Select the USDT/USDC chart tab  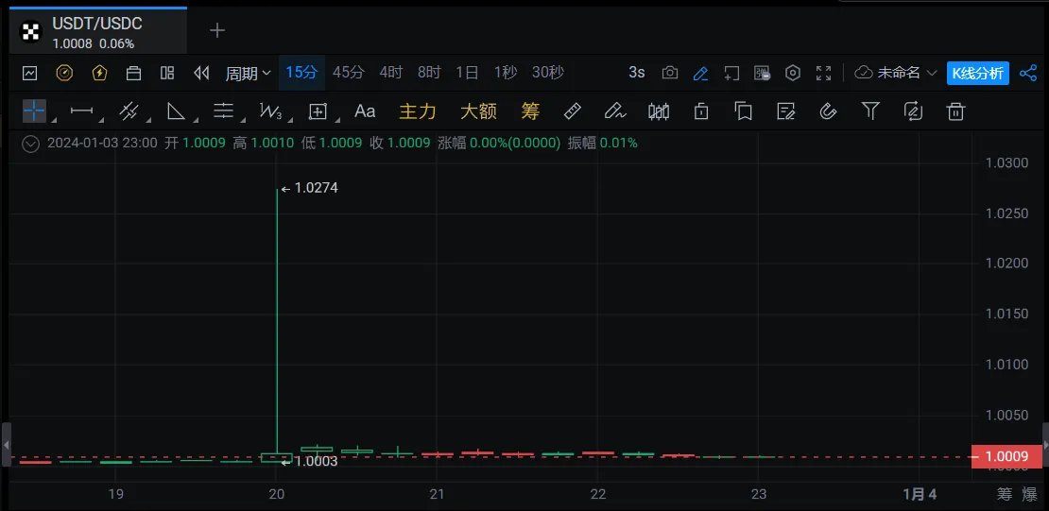[97, 31]
